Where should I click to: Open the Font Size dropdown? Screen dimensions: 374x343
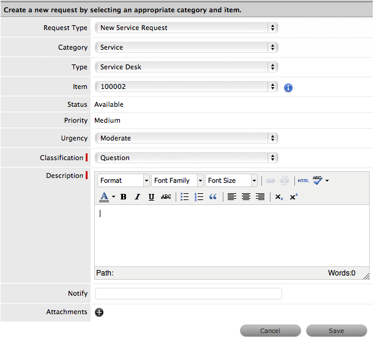coord(231,180)
